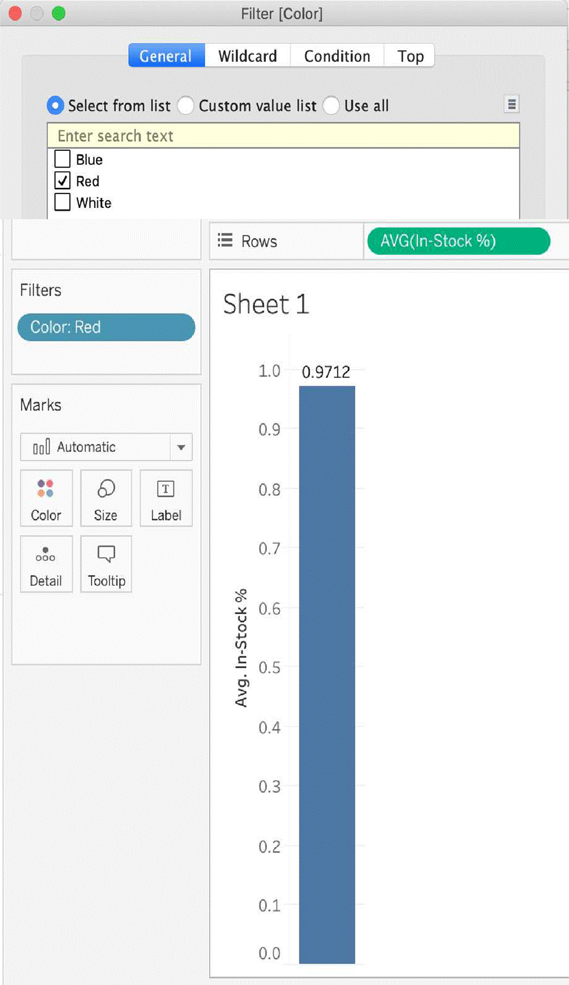This screenshot has height=985, width=569.
Task: Click the Tooltip marks card icon
Action: pyautogui.click(x=106, y=555)
